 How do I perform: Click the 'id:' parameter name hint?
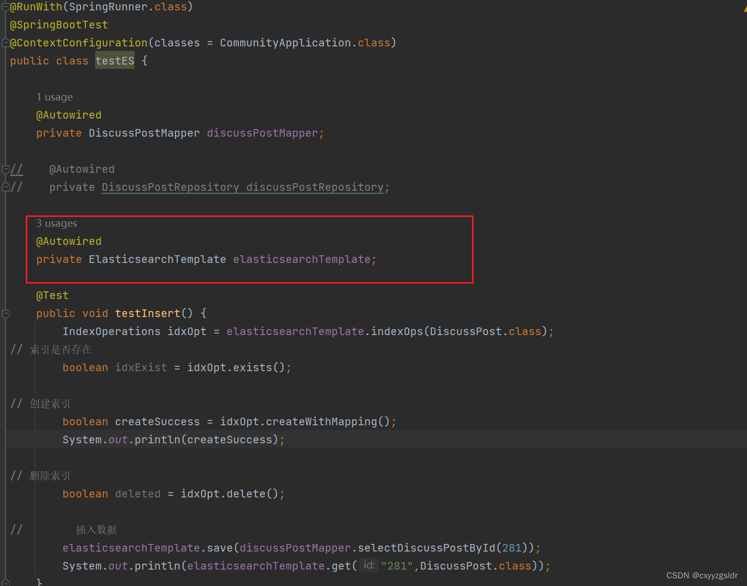(369, 565)
